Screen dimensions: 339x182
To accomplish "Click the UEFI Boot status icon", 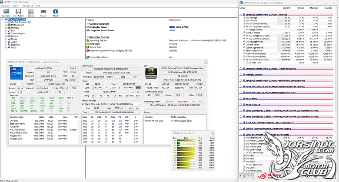I will (x=87, y=44).
